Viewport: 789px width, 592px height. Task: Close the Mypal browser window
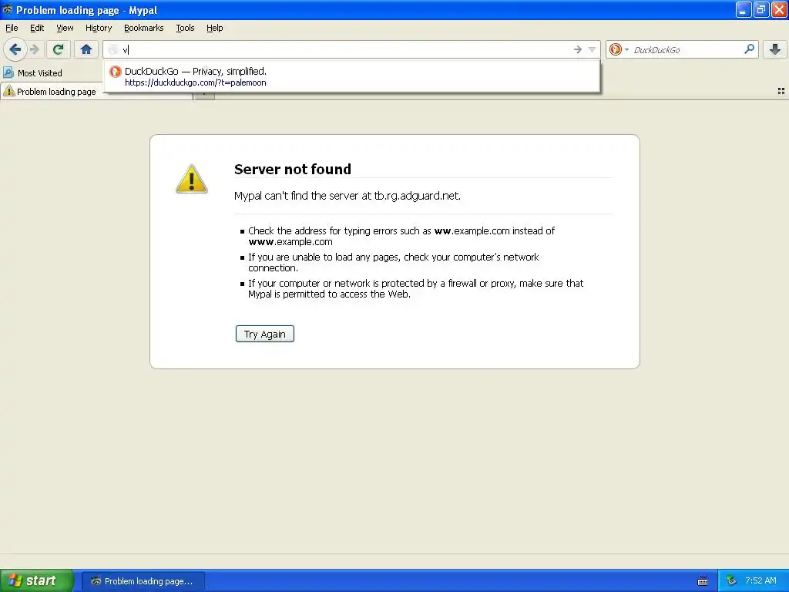pyautogui.click(x=779, y=9)
